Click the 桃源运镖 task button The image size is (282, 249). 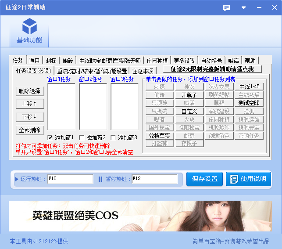249,119
